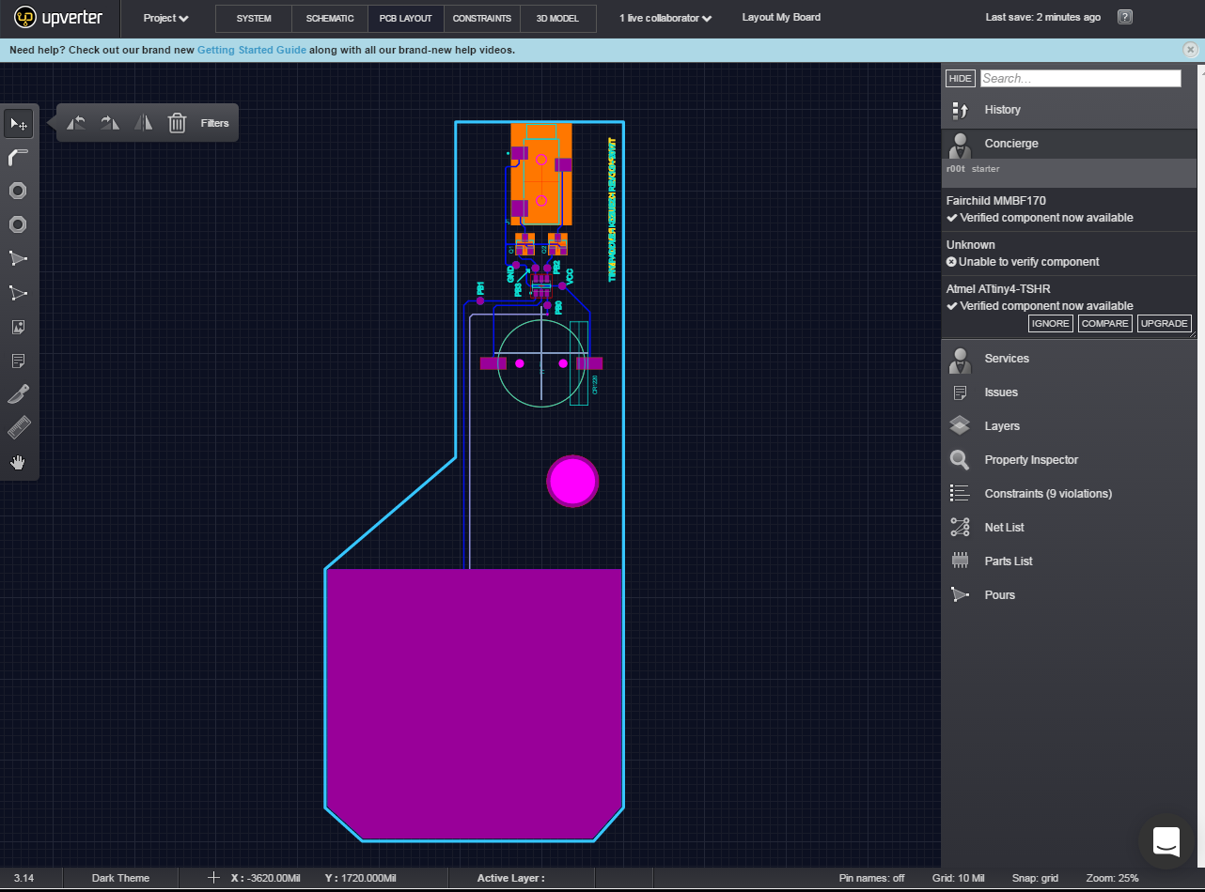Toggle Pin names off setting

(871, 878)
